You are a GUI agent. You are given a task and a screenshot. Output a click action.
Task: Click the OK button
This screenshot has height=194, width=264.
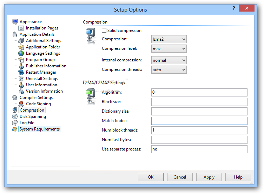pyautogui.click(x=151, y=177)
